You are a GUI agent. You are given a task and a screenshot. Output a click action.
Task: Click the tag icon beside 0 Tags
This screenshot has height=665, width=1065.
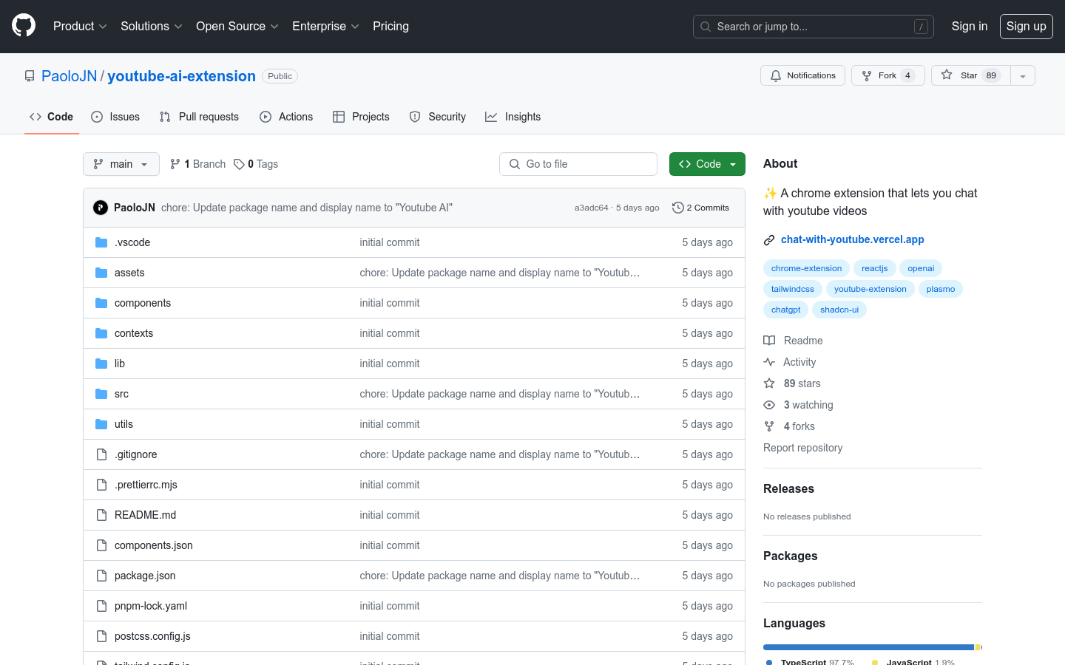click(239, 164)
